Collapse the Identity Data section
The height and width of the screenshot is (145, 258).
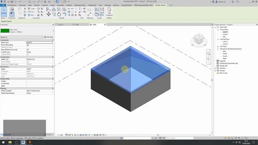coord(53,79)
